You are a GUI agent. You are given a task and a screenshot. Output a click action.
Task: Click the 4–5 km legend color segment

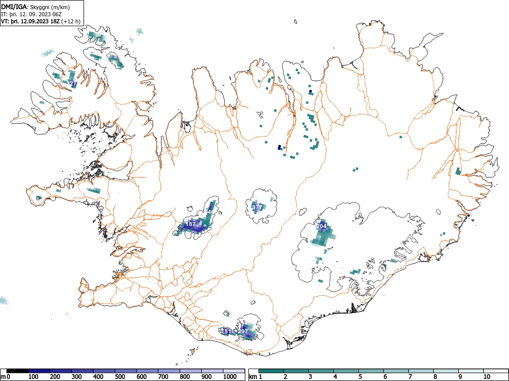click(346, 371)
